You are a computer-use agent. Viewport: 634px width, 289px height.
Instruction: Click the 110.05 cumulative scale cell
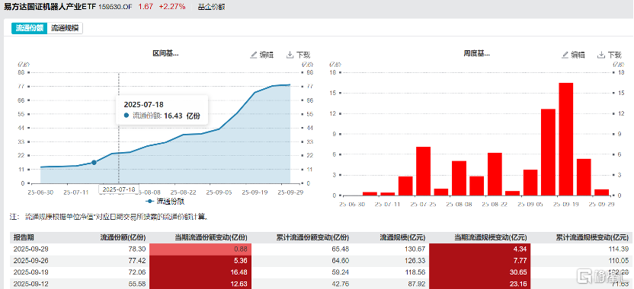[x=620, y=260]
